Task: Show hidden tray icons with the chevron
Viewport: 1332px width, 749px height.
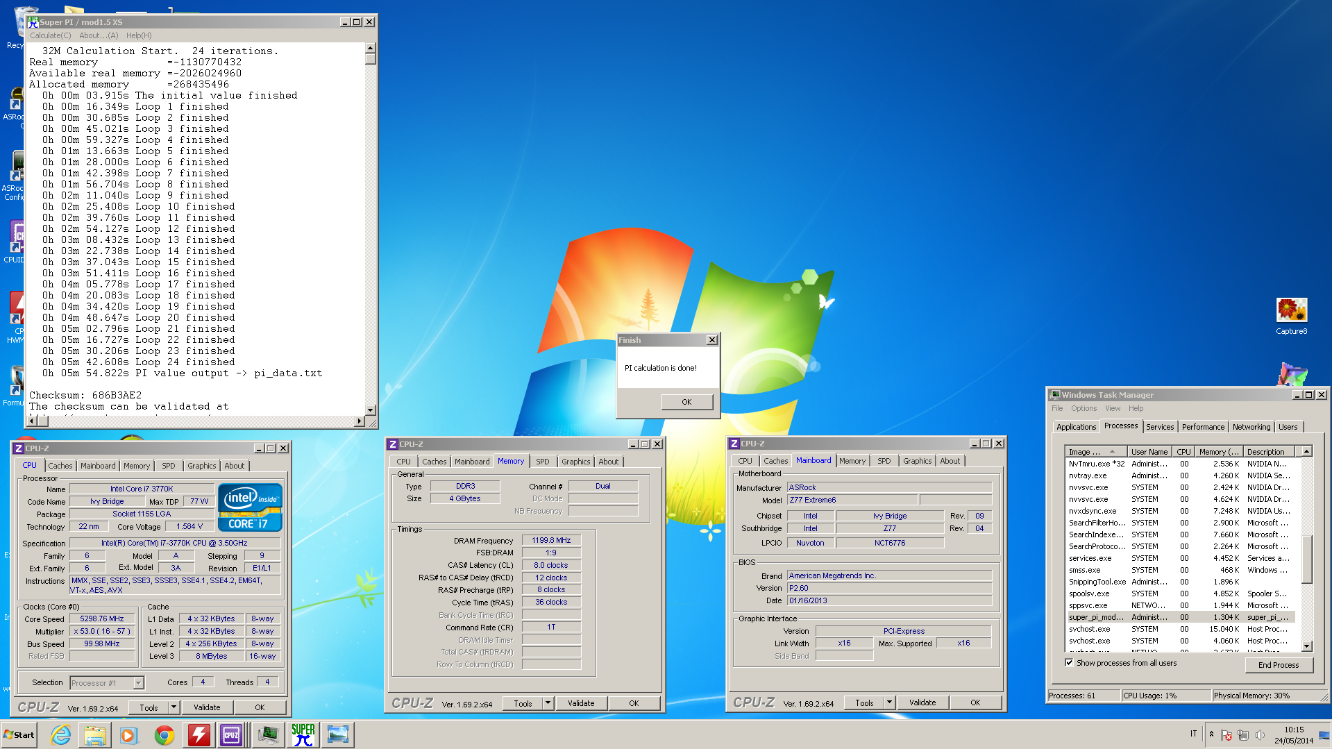Action: click(1211, 734)
